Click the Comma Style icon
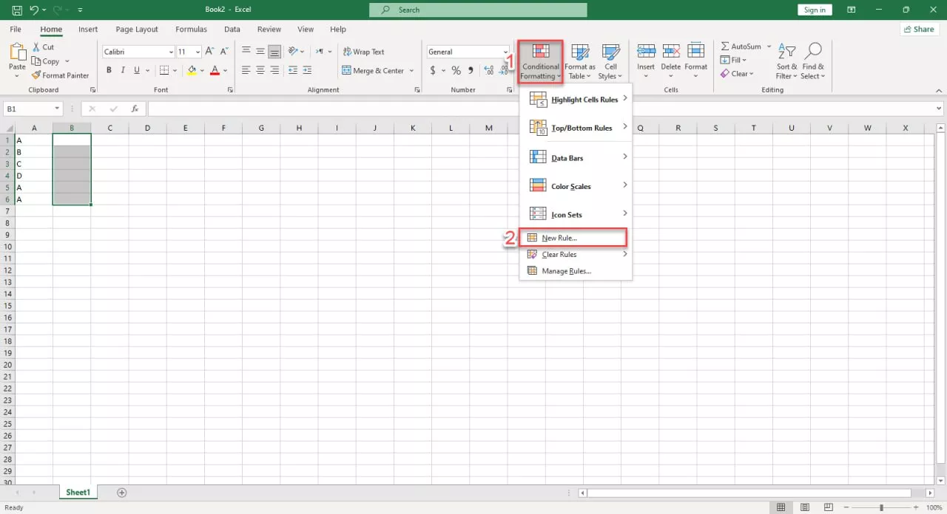The width and height of the screenshot is (947, 514). [x=471, y=71]
